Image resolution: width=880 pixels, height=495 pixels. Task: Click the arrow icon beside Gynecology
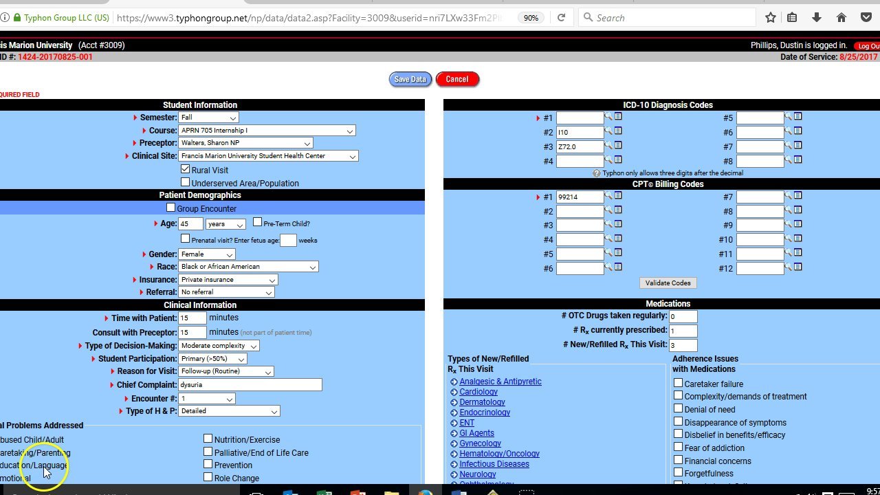pyautogui.click(x=454, y=444)
